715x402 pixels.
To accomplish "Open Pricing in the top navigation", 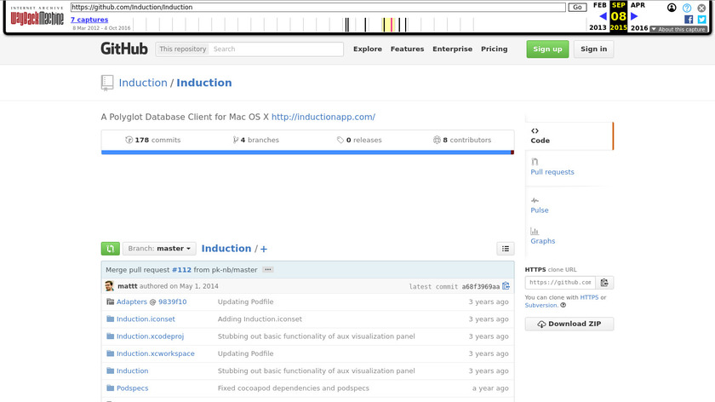I will (494, 49).
